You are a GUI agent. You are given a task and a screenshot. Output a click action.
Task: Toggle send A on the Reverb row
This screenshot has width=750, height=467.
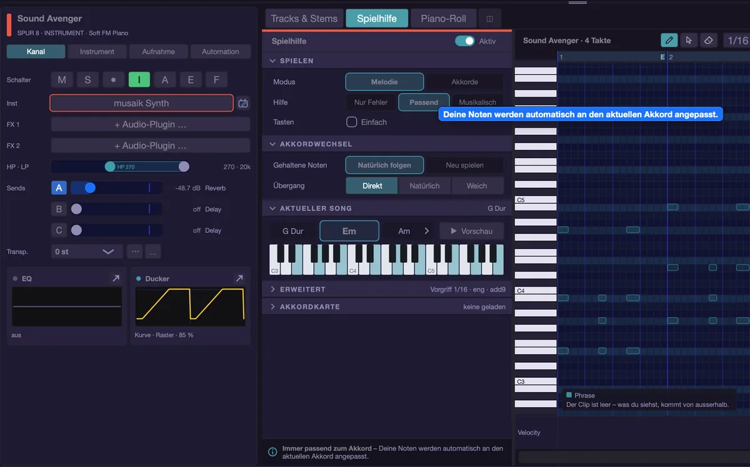click(59, 188)
